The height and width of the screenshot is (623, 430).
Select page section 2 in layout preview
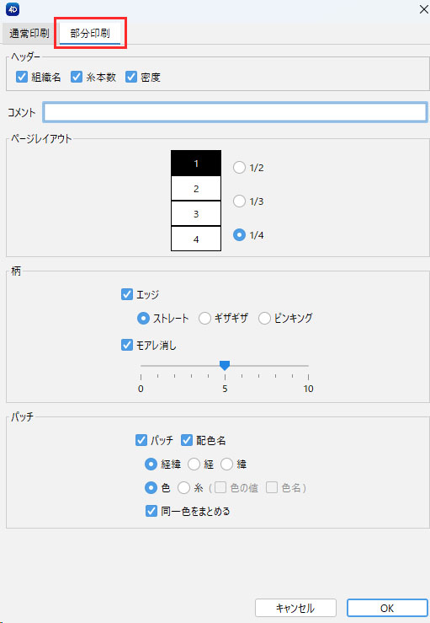click(x=196, y=188)
